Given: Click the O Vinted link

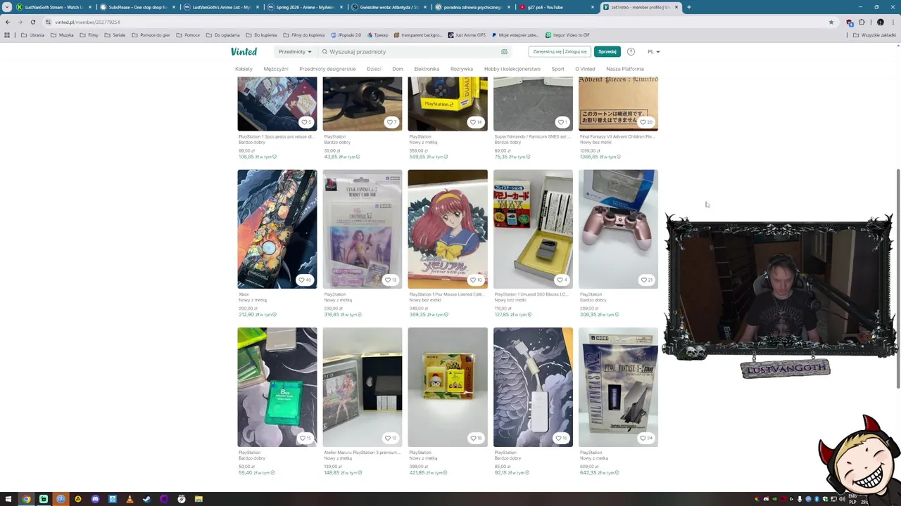Looking at the screenshot, I should click(x=585, y=69).
